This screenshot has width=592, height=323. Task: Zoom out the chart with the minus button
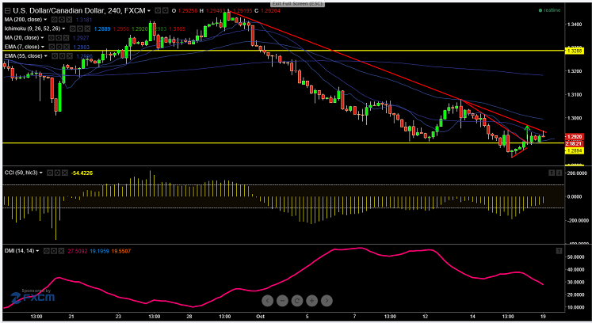[x=282, y=301]
